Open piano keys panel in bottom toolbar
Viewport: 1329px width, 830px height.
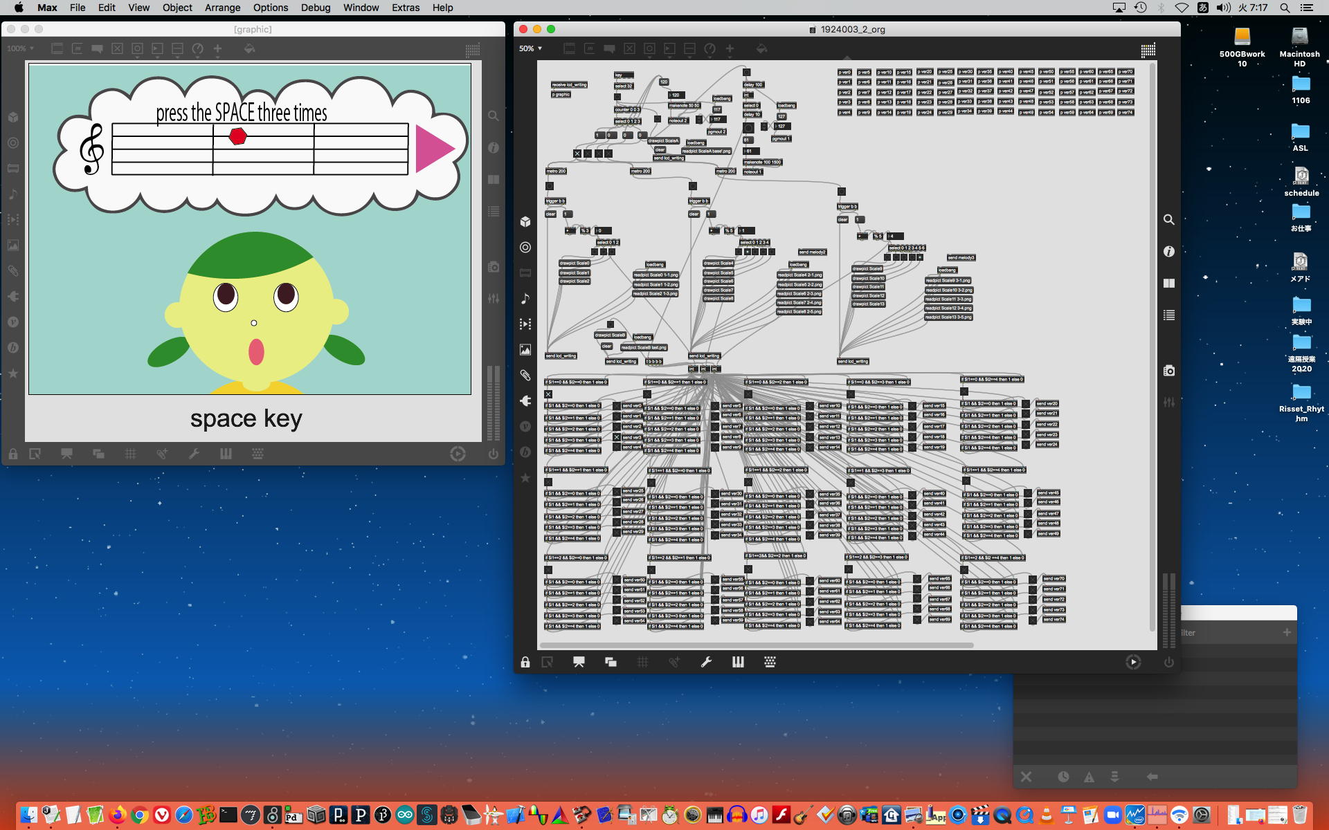coord(738,663)
